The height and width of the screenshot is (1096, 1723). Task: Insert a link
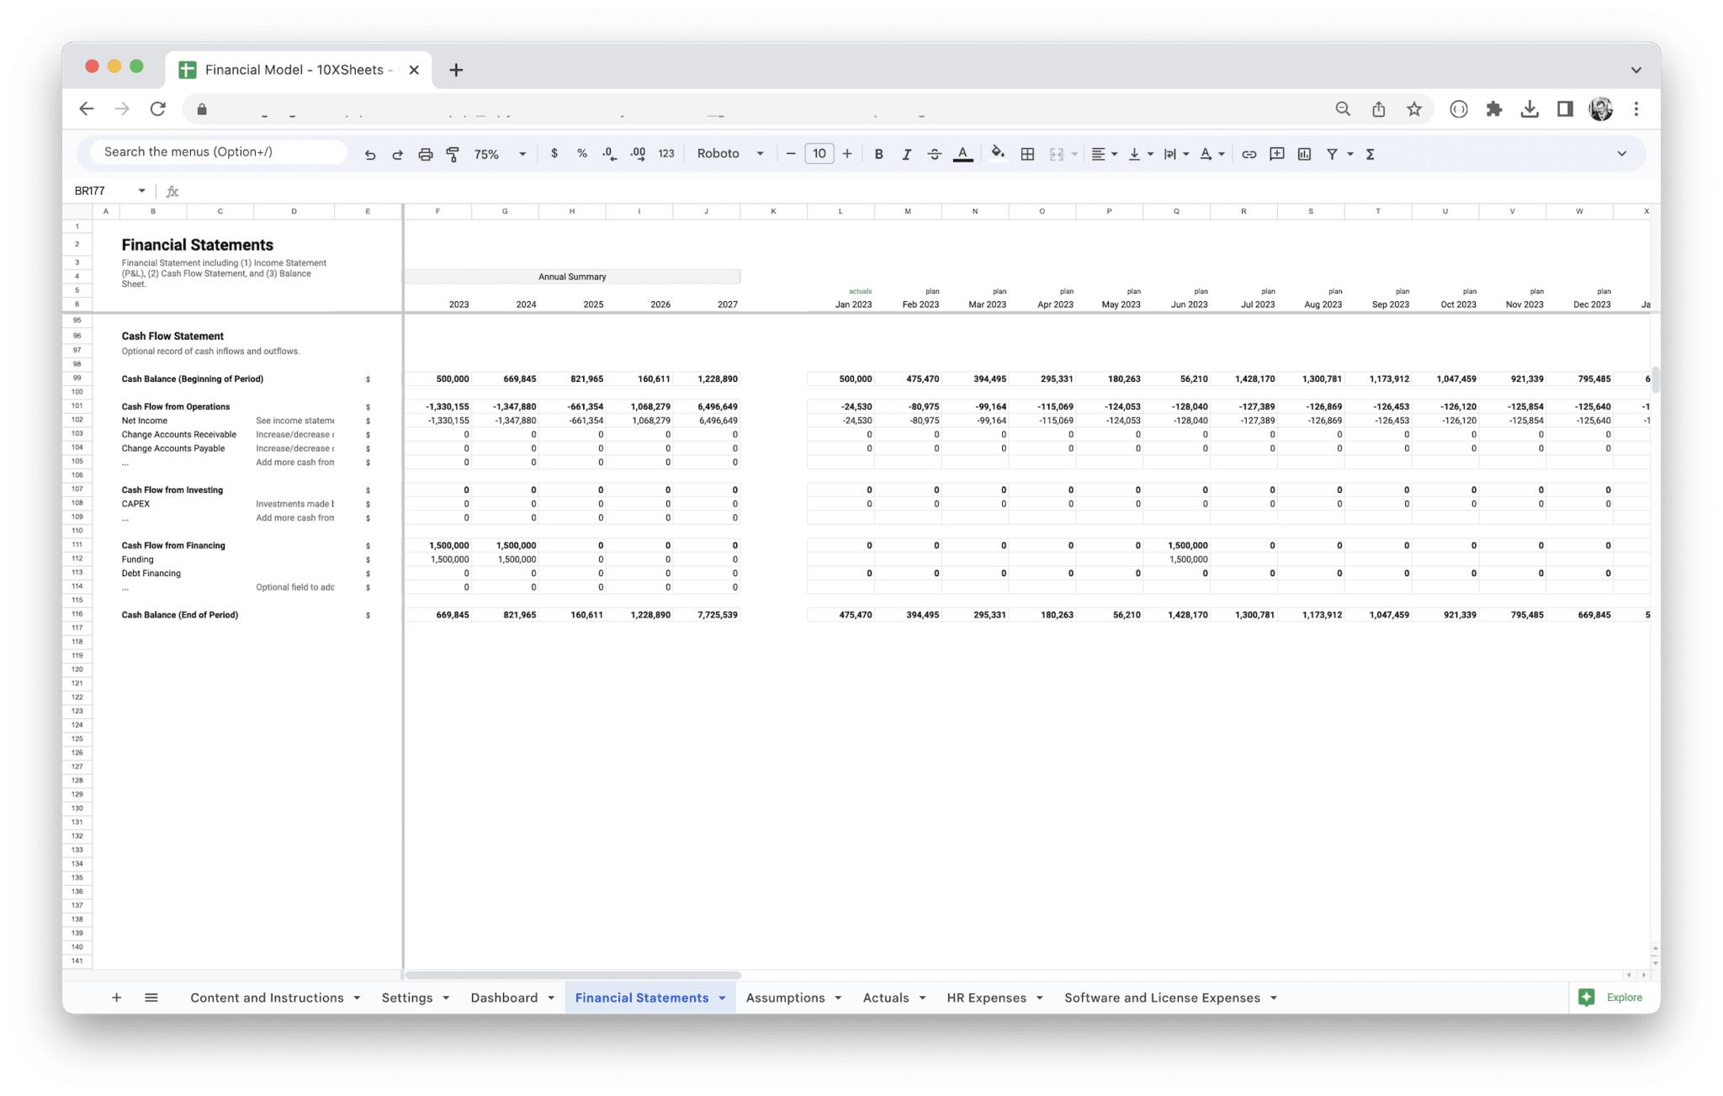tap(1249, 153)
